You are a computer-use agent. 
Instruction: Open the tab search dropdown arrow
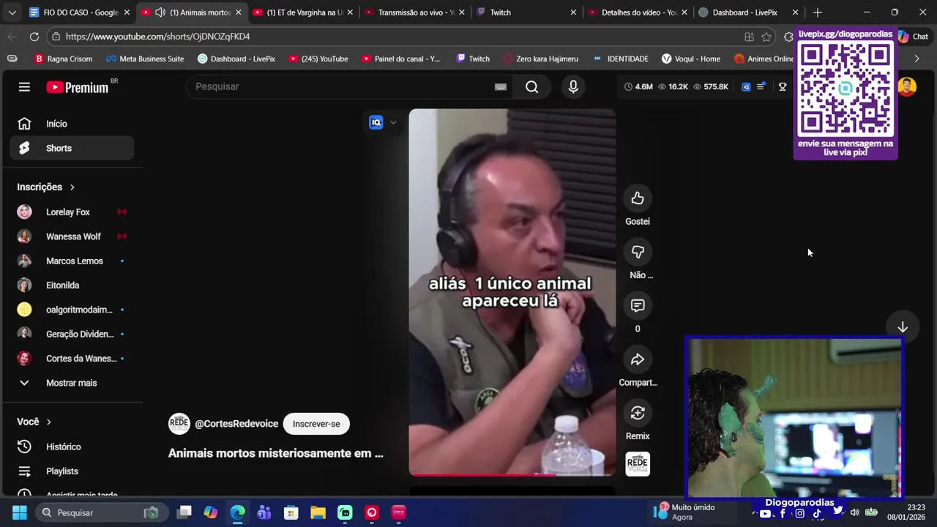(12, 12)
